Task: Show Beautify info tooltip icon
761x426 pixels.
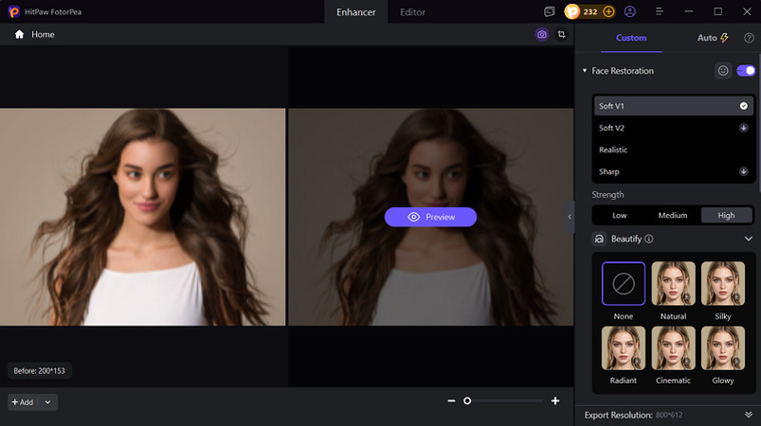Action: tap(649, 239)
